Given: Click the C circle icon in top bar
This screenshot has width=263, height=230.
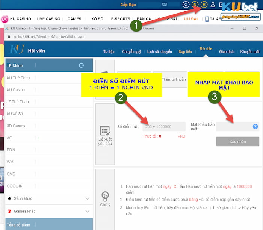Looking at the screenshot, I should point(186,5).
